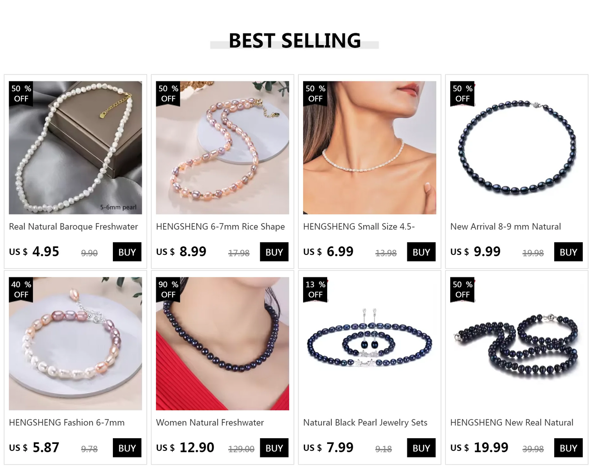Click BUY for the HENGSHENG New Real Natural necklace
This screenshot has width=591, height=475.
pos(568,448)
